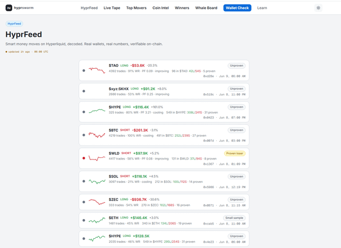
Task: Click the Wallet Check button
Action: tap(237, 8)
